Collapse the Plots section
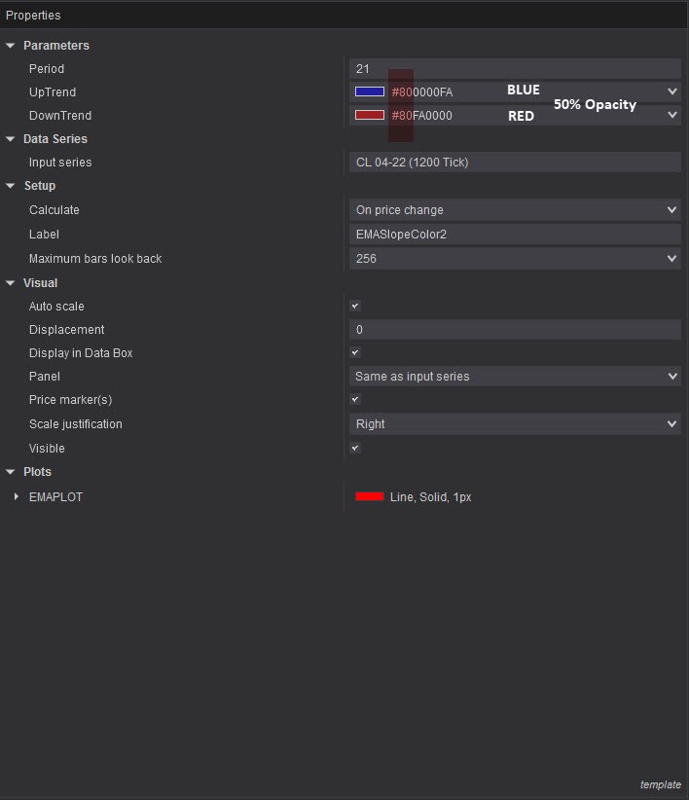This screenshot has height=800, width=689. pyautogui.click(x=11, y=472)
